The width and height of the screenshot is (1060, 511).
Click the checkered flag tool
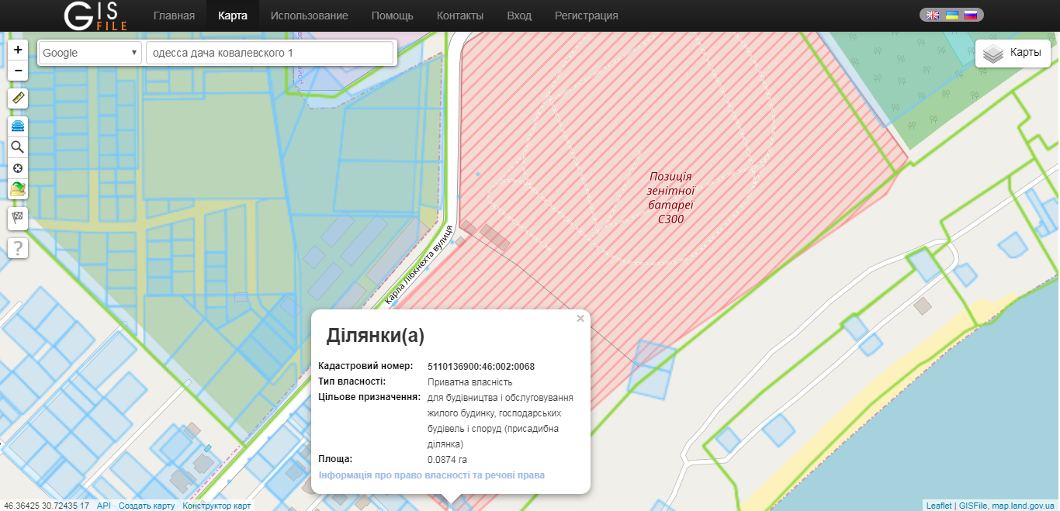(x=18, y=218)
